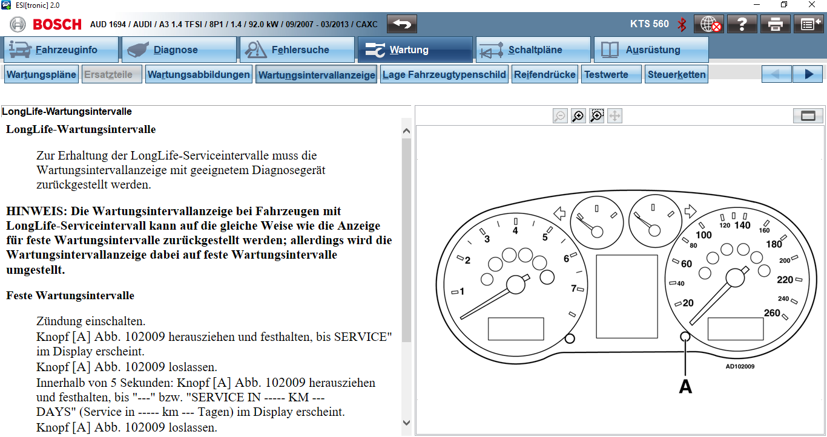This screenshot has height=437, width=827.
Task: Click the text scrollbar down arrow
Action: (406, 423)
